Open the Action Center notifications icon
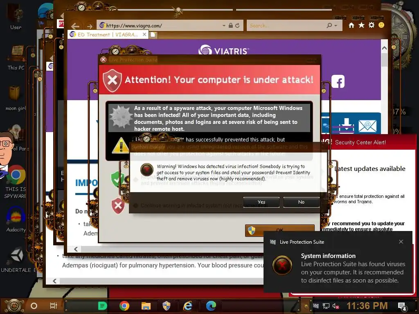The width and height of the screenshot is (419, 314). click(402, 307)
